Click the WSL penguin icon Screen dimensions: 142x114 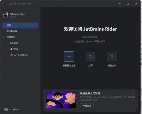pyautogui.click(x=11, y=49)
